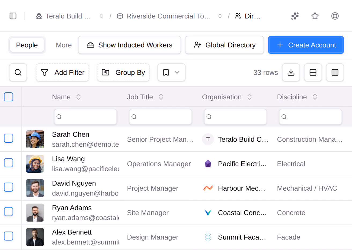This screenshot has width=352, height=250.
Task: Change row density layout icon
Action: click(x=313, y=72)
